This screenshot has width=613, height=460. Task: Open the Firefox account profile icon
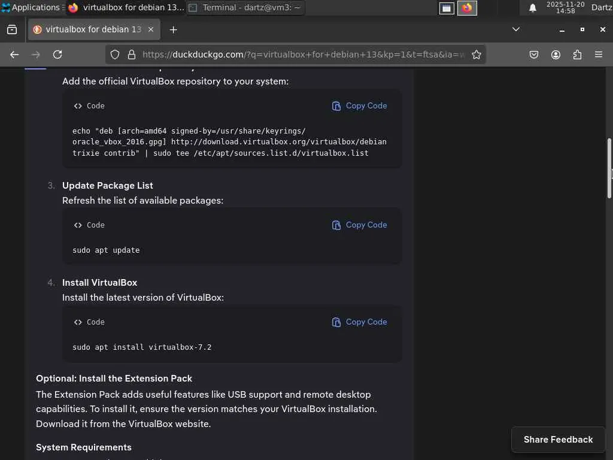point(556,55)
